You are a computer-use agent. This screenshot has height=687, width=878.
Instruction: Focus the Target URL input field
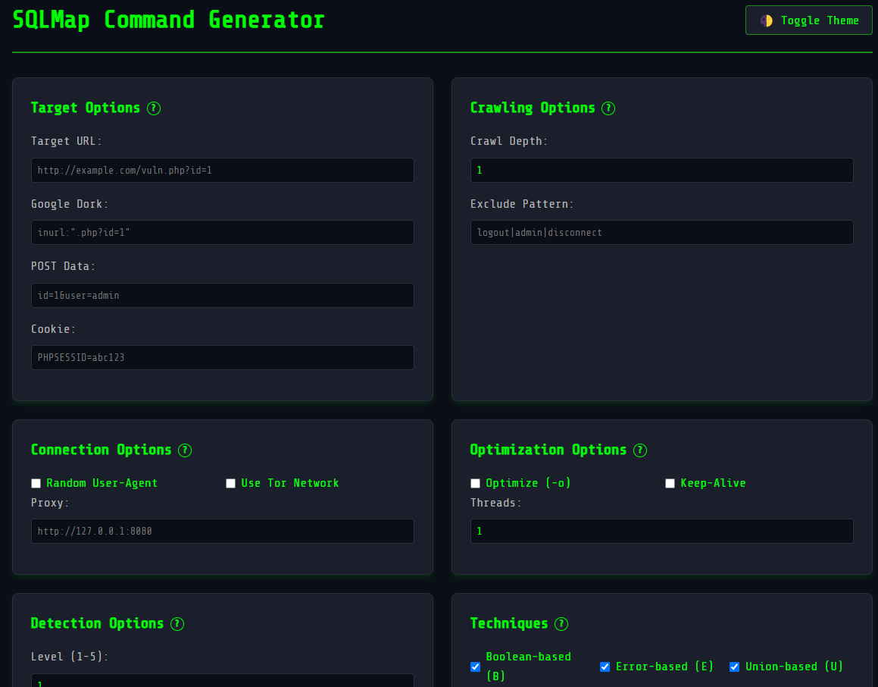222,171
